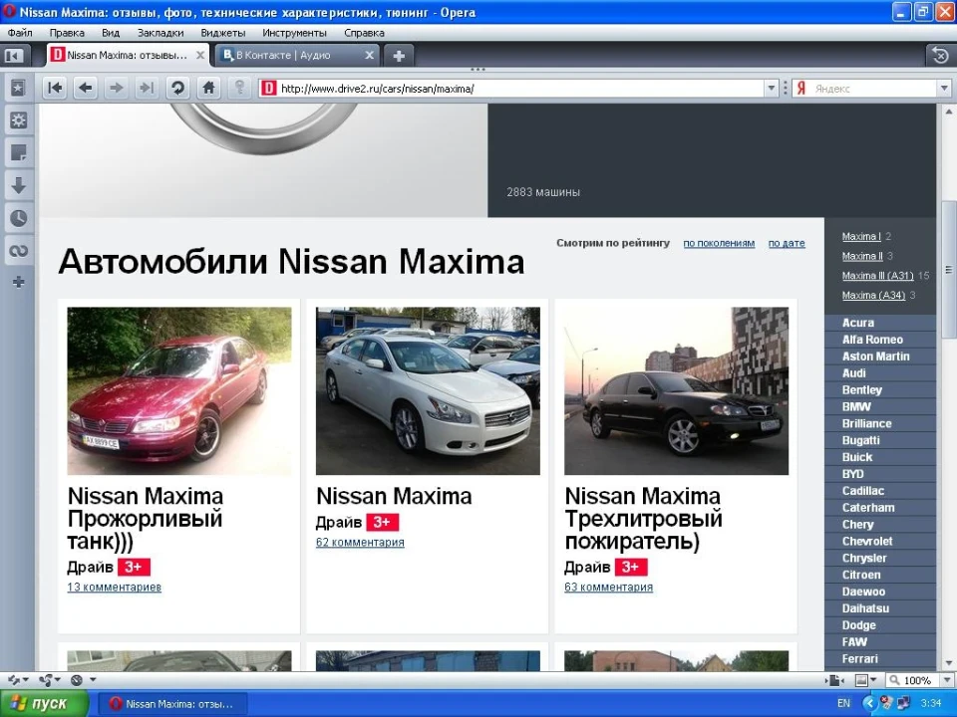Click into the address bar URL field
This screenshot has width=957, height=717.
coord(520,89)
